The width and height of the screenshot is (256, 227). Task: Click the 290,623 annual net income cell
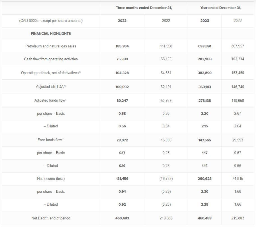point(205,178)
